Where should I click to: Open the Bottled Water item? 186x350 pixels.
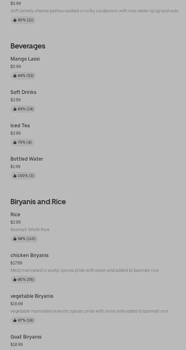[x=27, y=159]
